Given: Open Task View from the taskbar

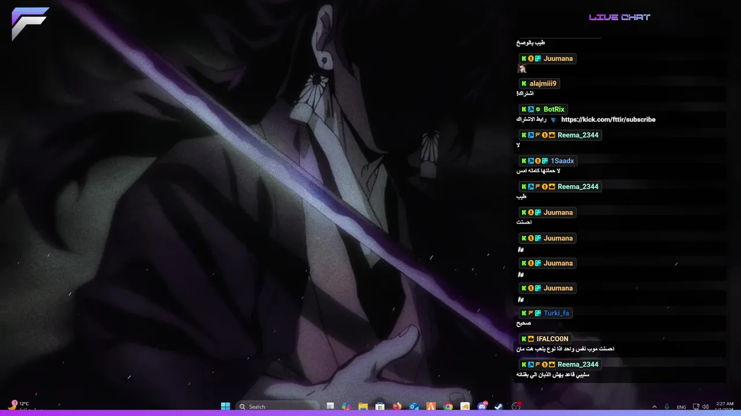Looking at the screenshot, I should point(330,406).
